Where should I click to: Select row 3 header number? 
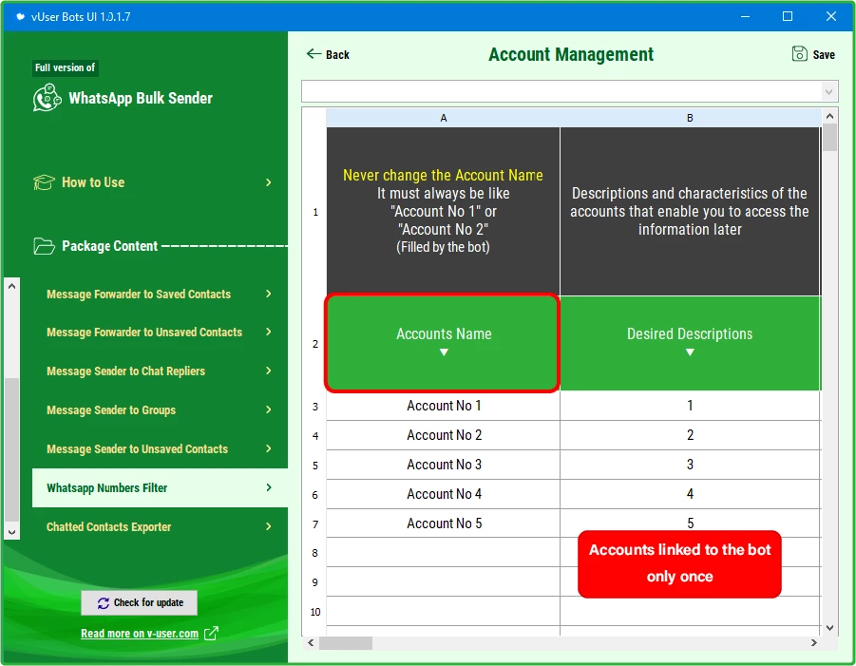315,407
